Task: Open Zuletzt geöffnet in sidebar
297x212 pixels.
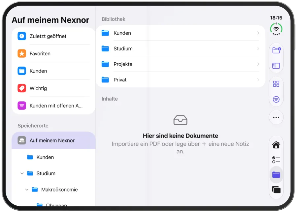Action: pos(53,36)
